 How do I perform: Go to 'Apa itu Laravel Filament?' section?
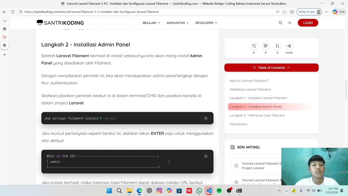249,81
